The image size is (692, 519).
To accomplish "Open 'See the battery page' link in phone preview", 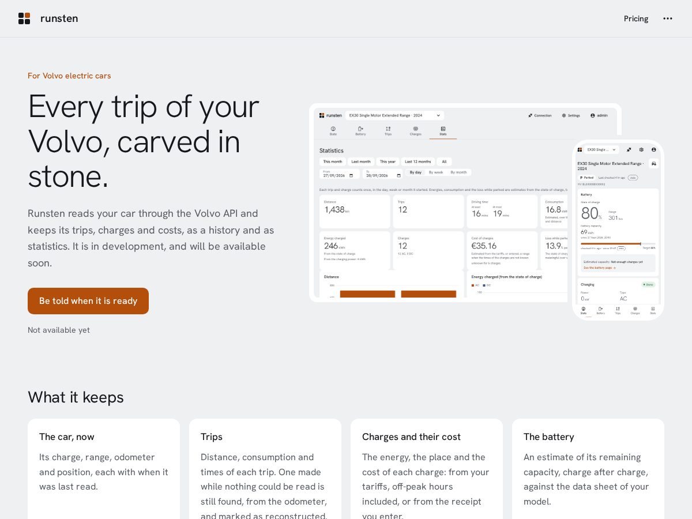I will coord(600,268).
